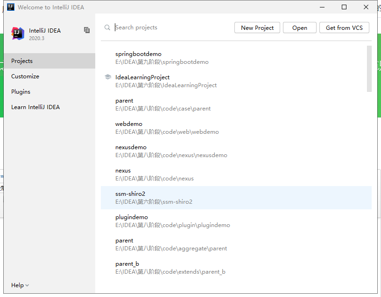Open the Projects tab
This screenshot has height=297, width=381.
pyautogui.click(x=49, y=61)
